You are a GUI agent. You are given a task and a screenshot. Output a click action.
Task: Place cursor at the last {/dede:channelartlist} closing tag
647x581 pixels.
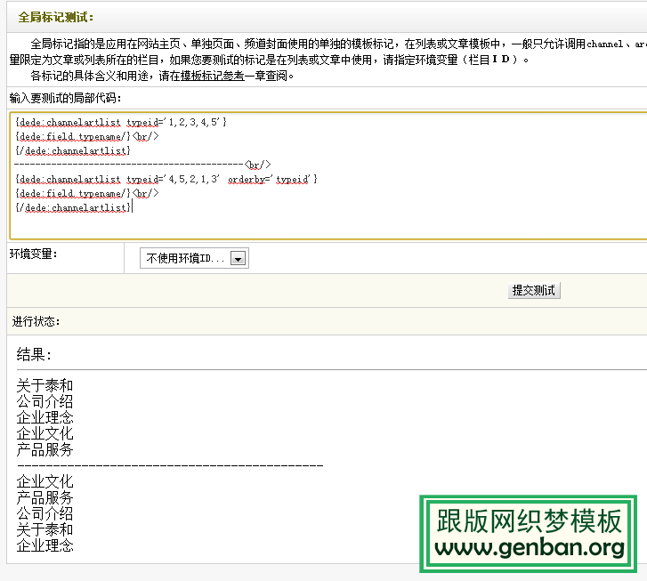[x=73, y=207]
